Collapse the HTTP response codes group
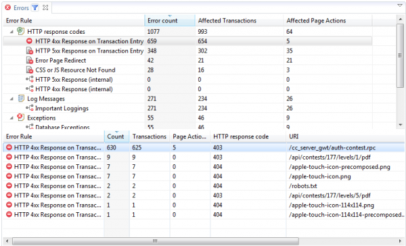Image resolution: width=406 pixels, height=246 pixels. [x=12, y=32]
